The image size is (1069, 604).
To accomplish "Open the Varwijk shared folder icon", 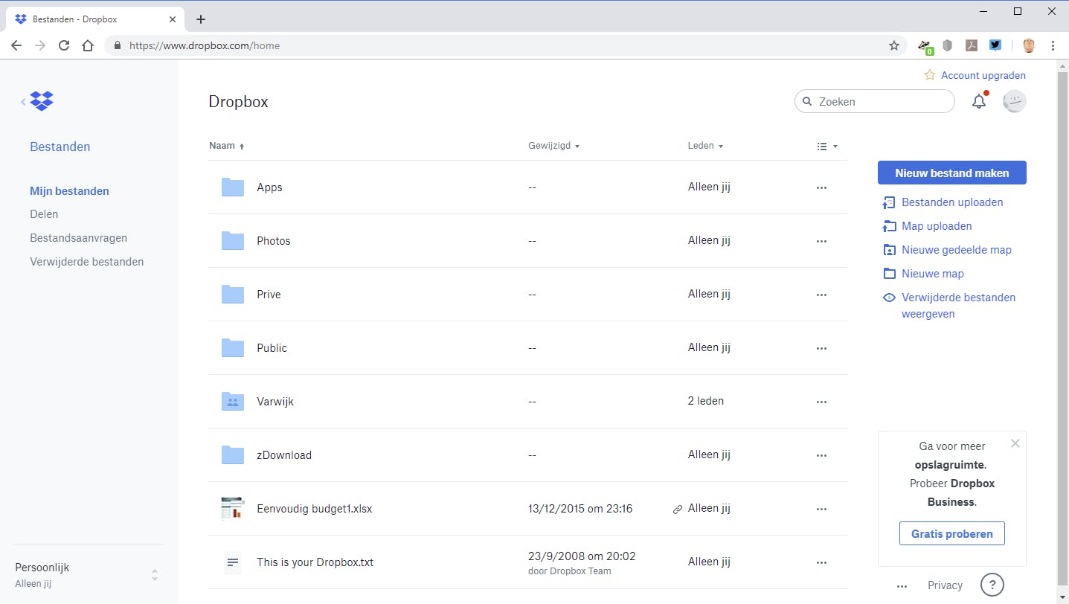I will point(233,402).
